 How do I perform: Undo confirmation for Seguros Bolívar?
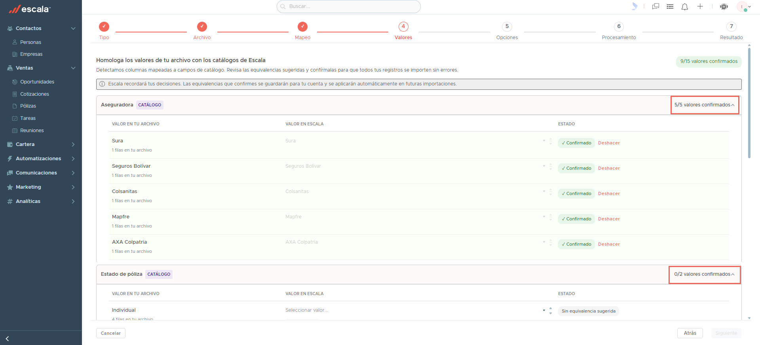pyautogui.click(x=609, y=168)
